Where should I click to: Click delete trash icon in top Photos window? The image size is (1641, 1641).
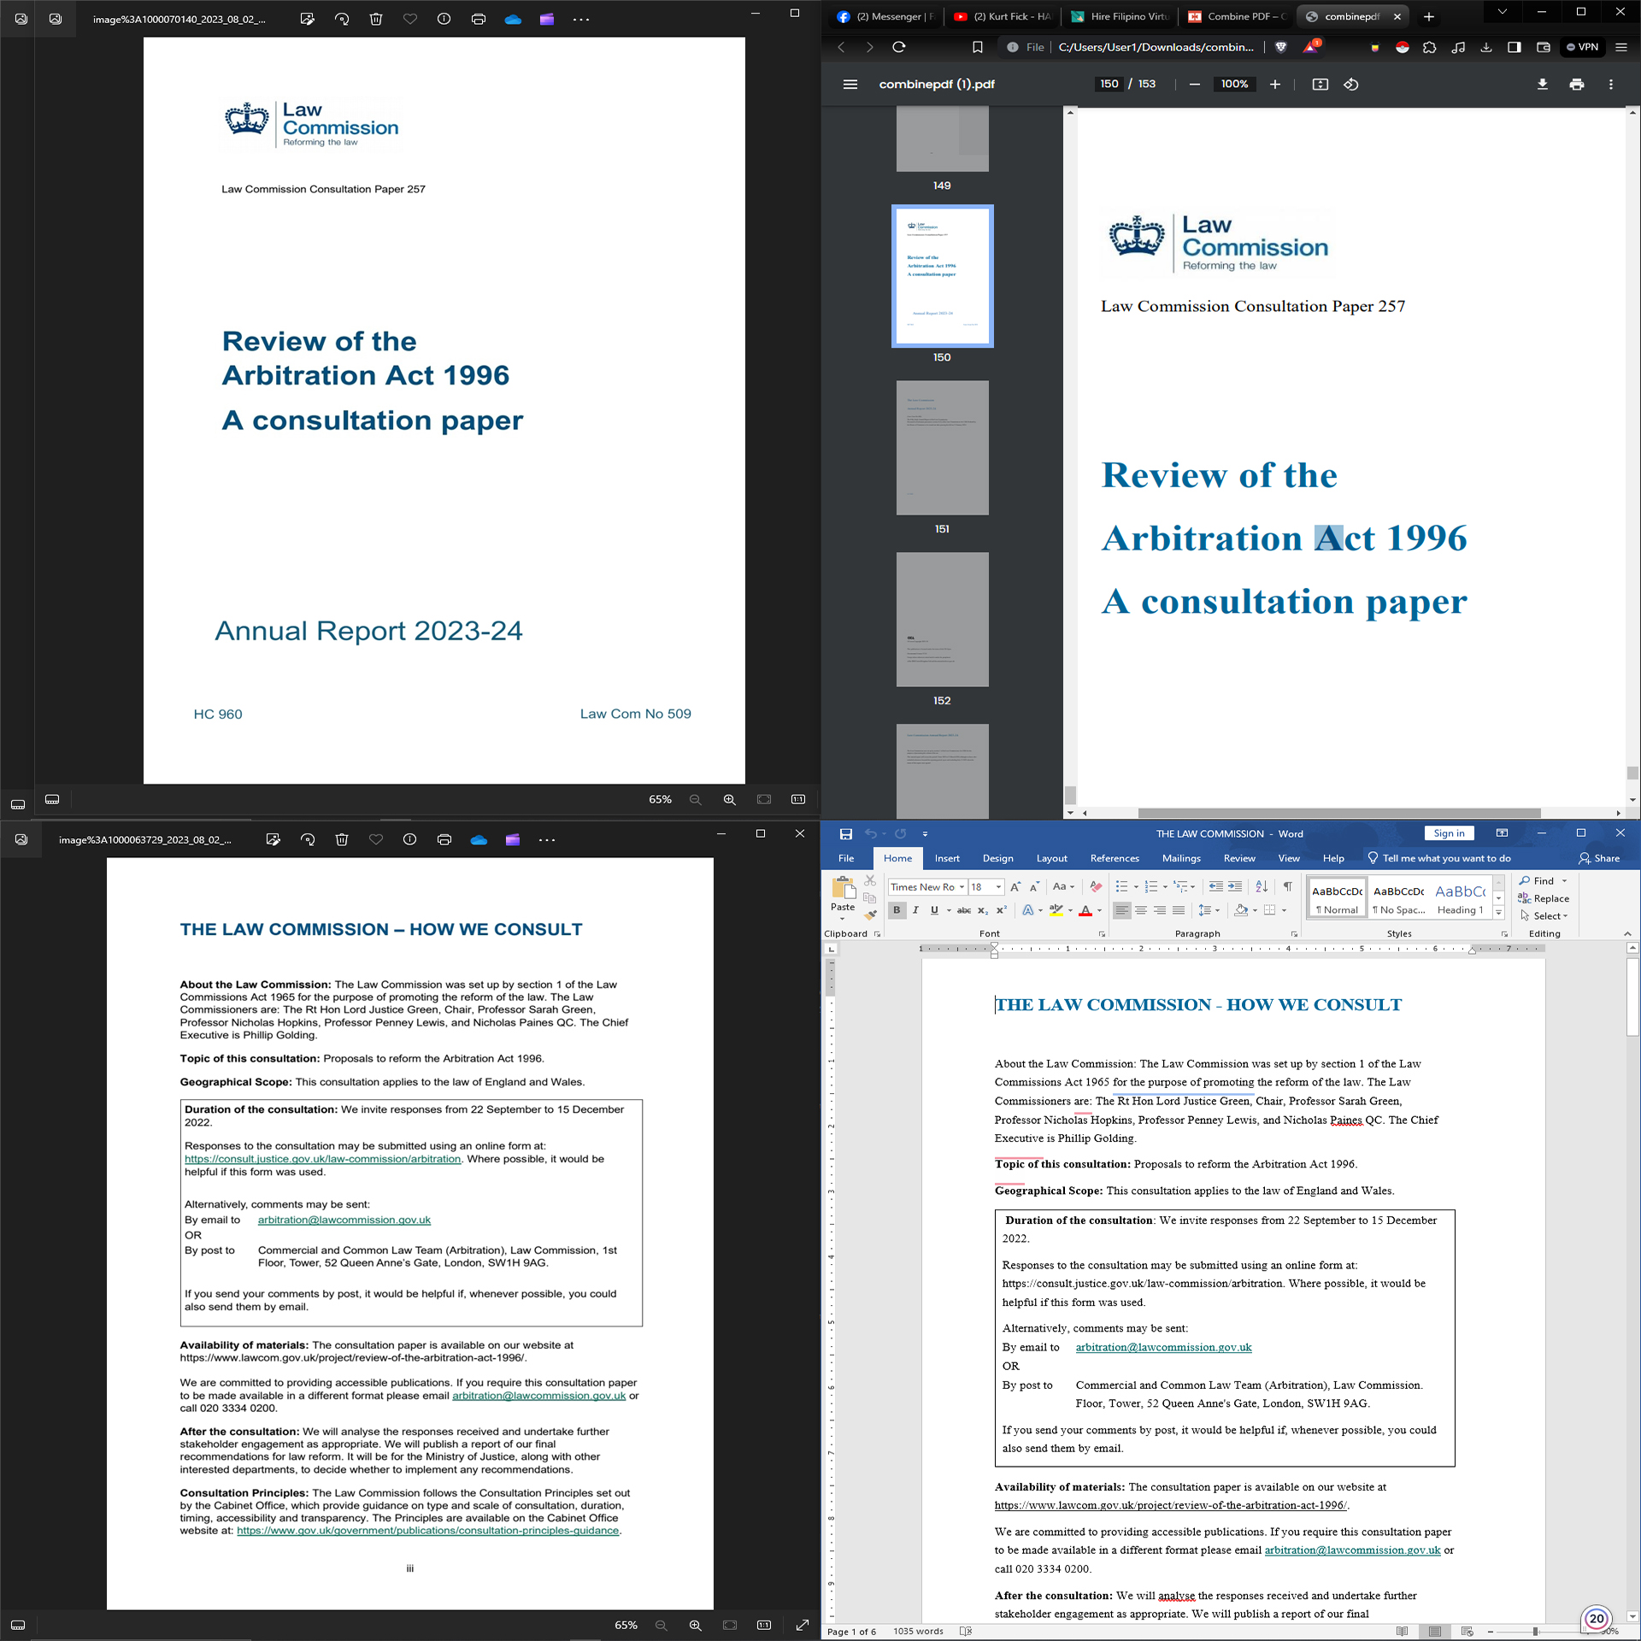[x=376, y=19]
